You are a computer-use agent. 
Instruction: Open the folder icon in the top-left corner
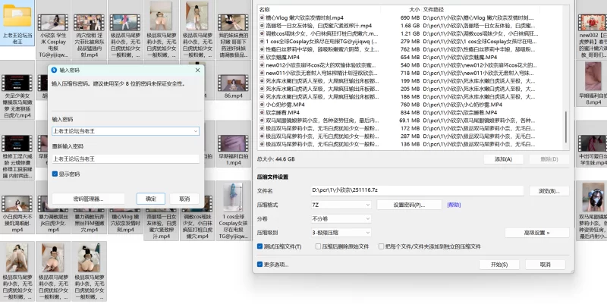pos(18,17)
